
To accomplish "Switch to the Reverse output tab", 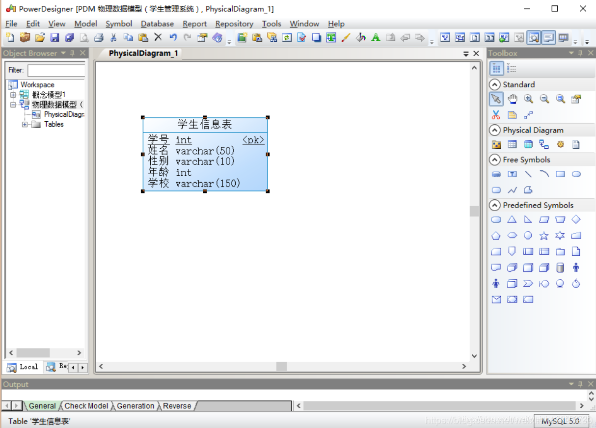I will coord(177,406).
